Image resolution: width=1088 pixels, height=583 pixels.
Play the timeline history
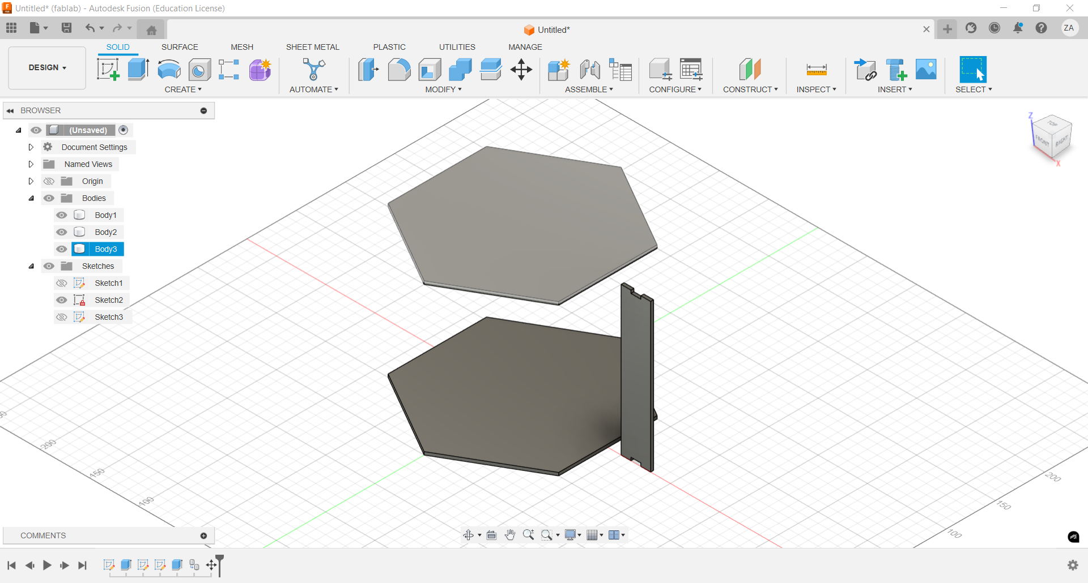47,565
